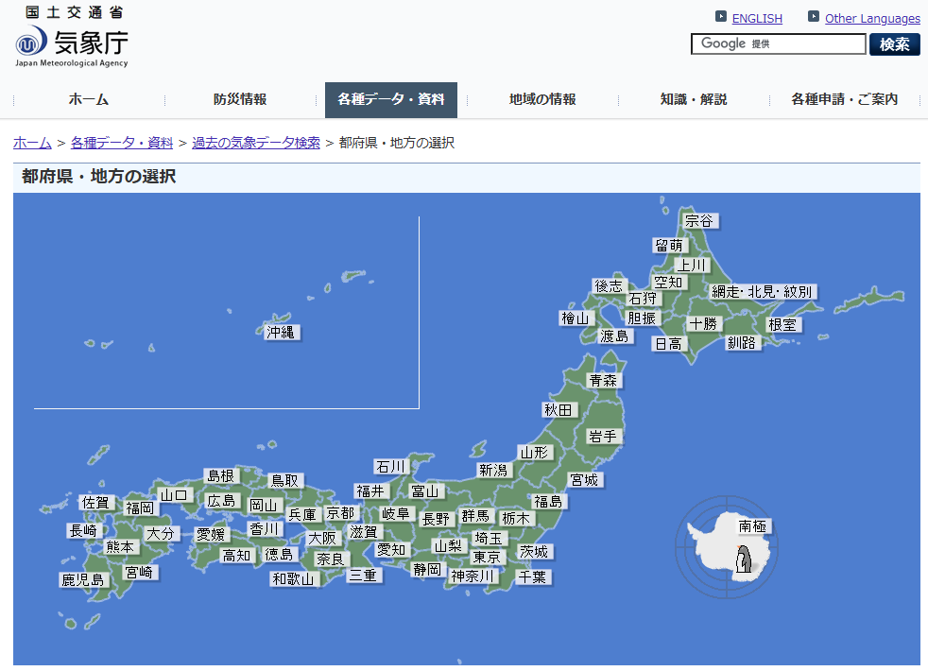Select 鹿児島 prefecture on the map
This screenshot has height=671, width=928.
point(83,580)
